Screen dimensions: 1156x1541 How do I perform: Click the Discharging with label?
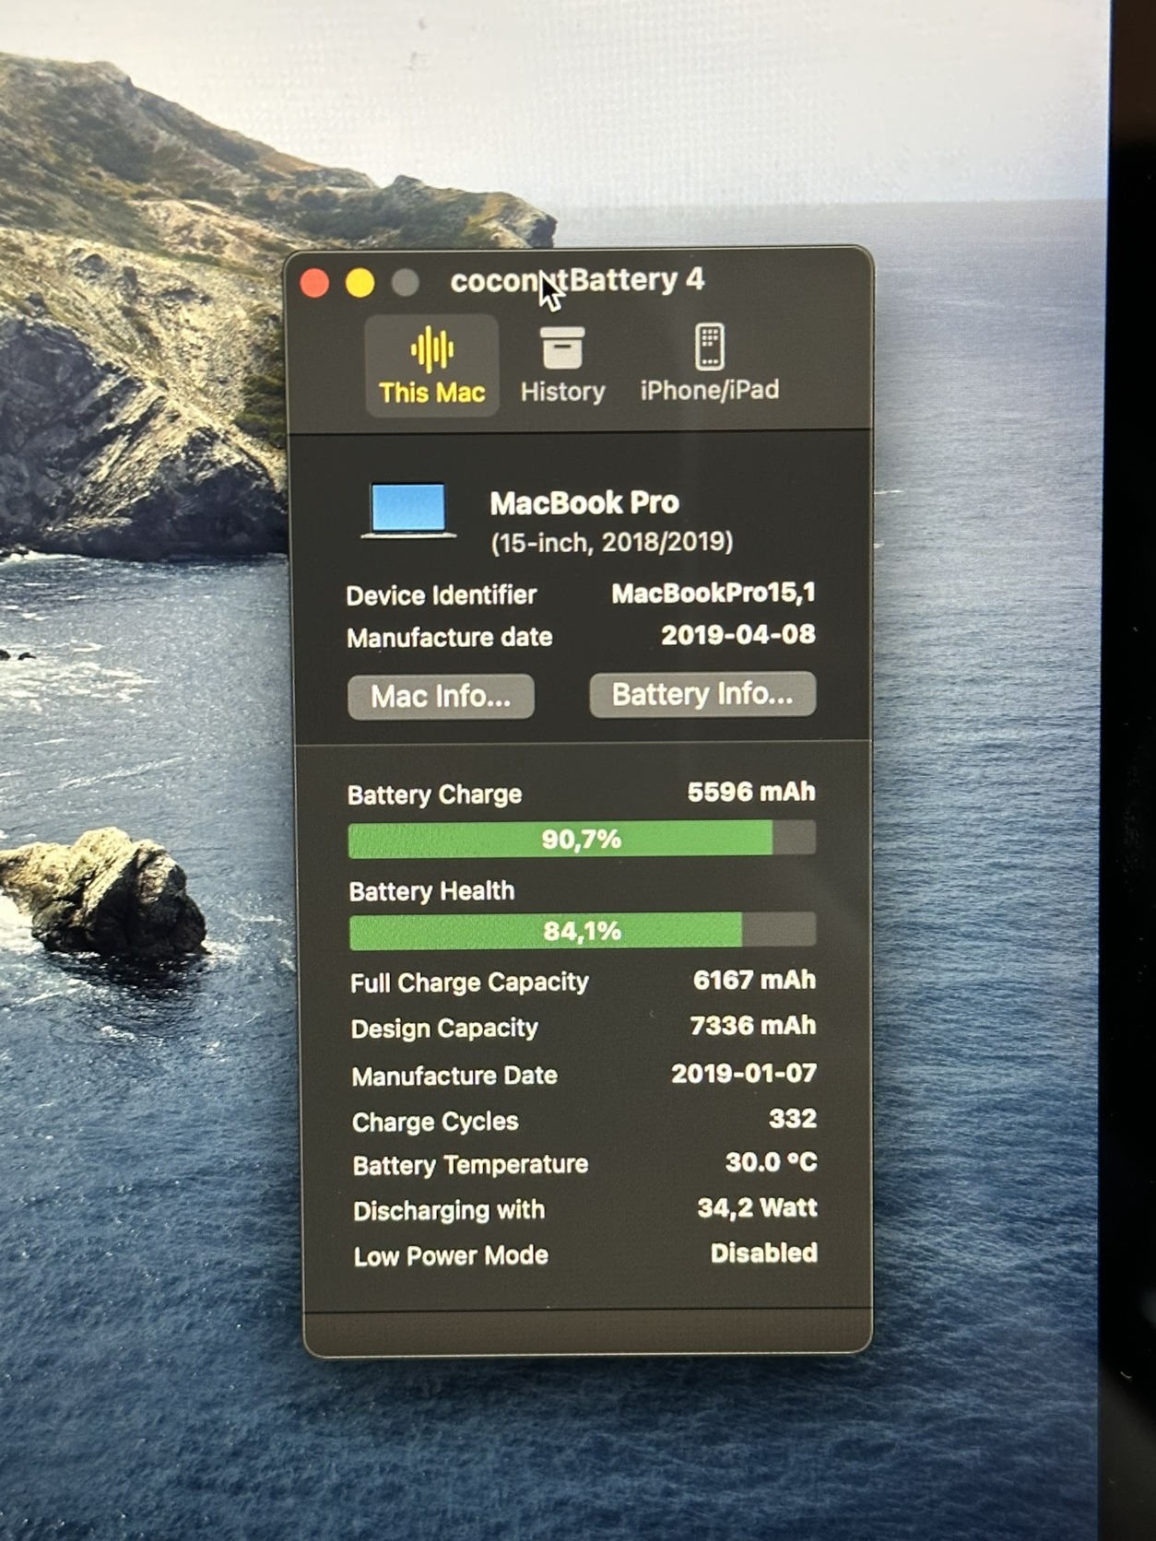tap(449, 1210)
